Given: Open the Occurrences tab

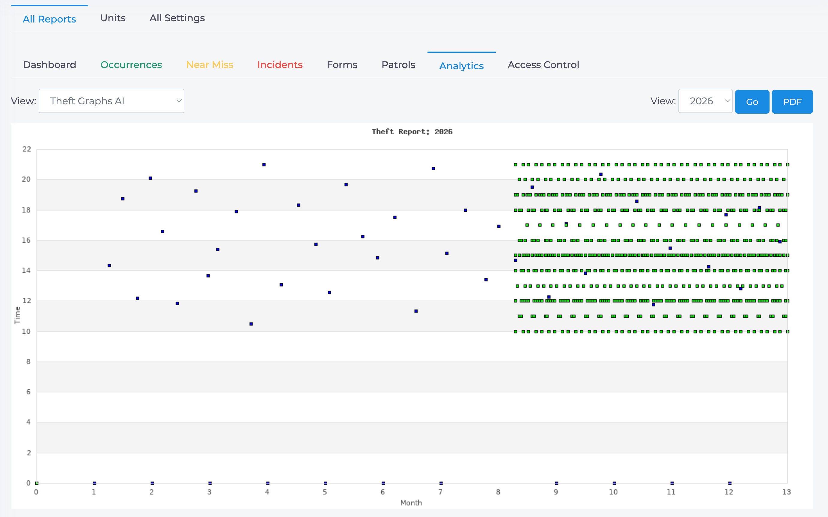Looking at the screenshot, I should (131, 65).
